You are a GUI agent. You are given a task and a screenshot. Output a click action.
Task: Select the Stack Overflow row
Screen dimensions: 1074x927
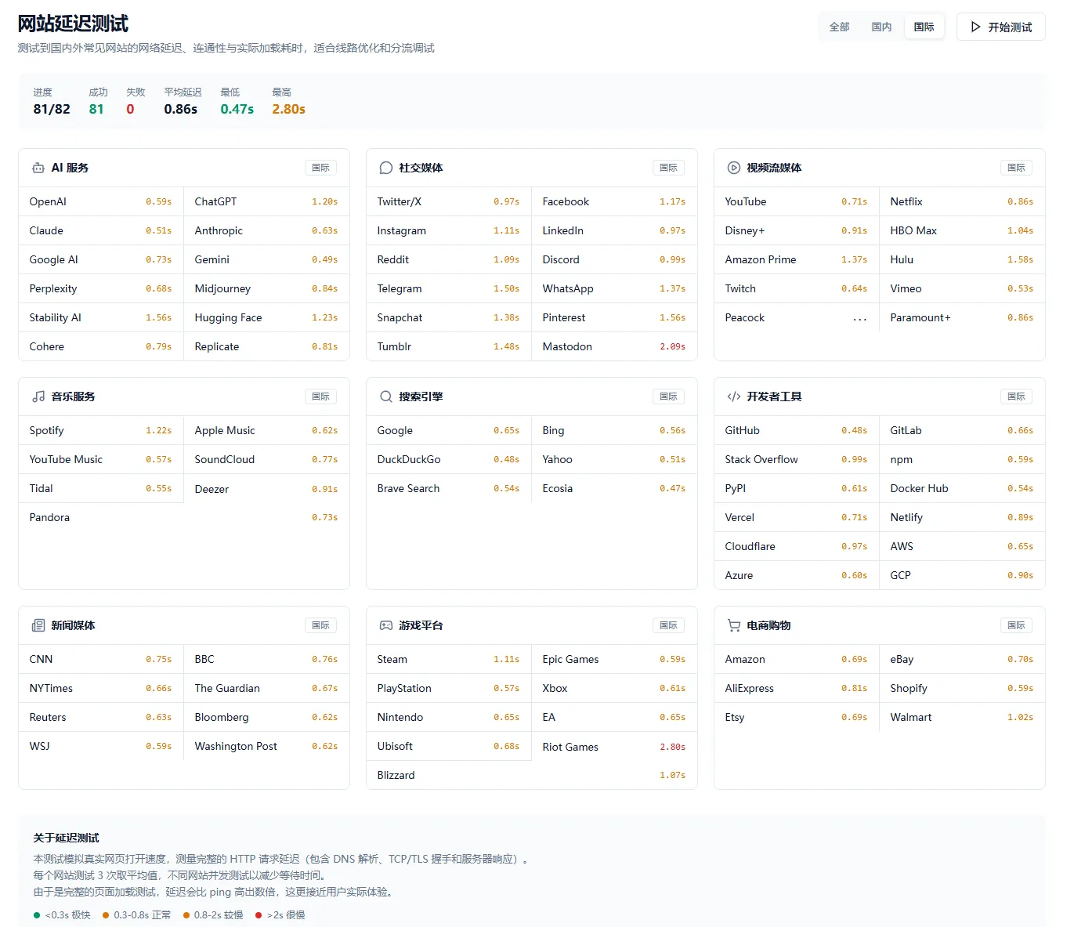click(x=797, y=459)
